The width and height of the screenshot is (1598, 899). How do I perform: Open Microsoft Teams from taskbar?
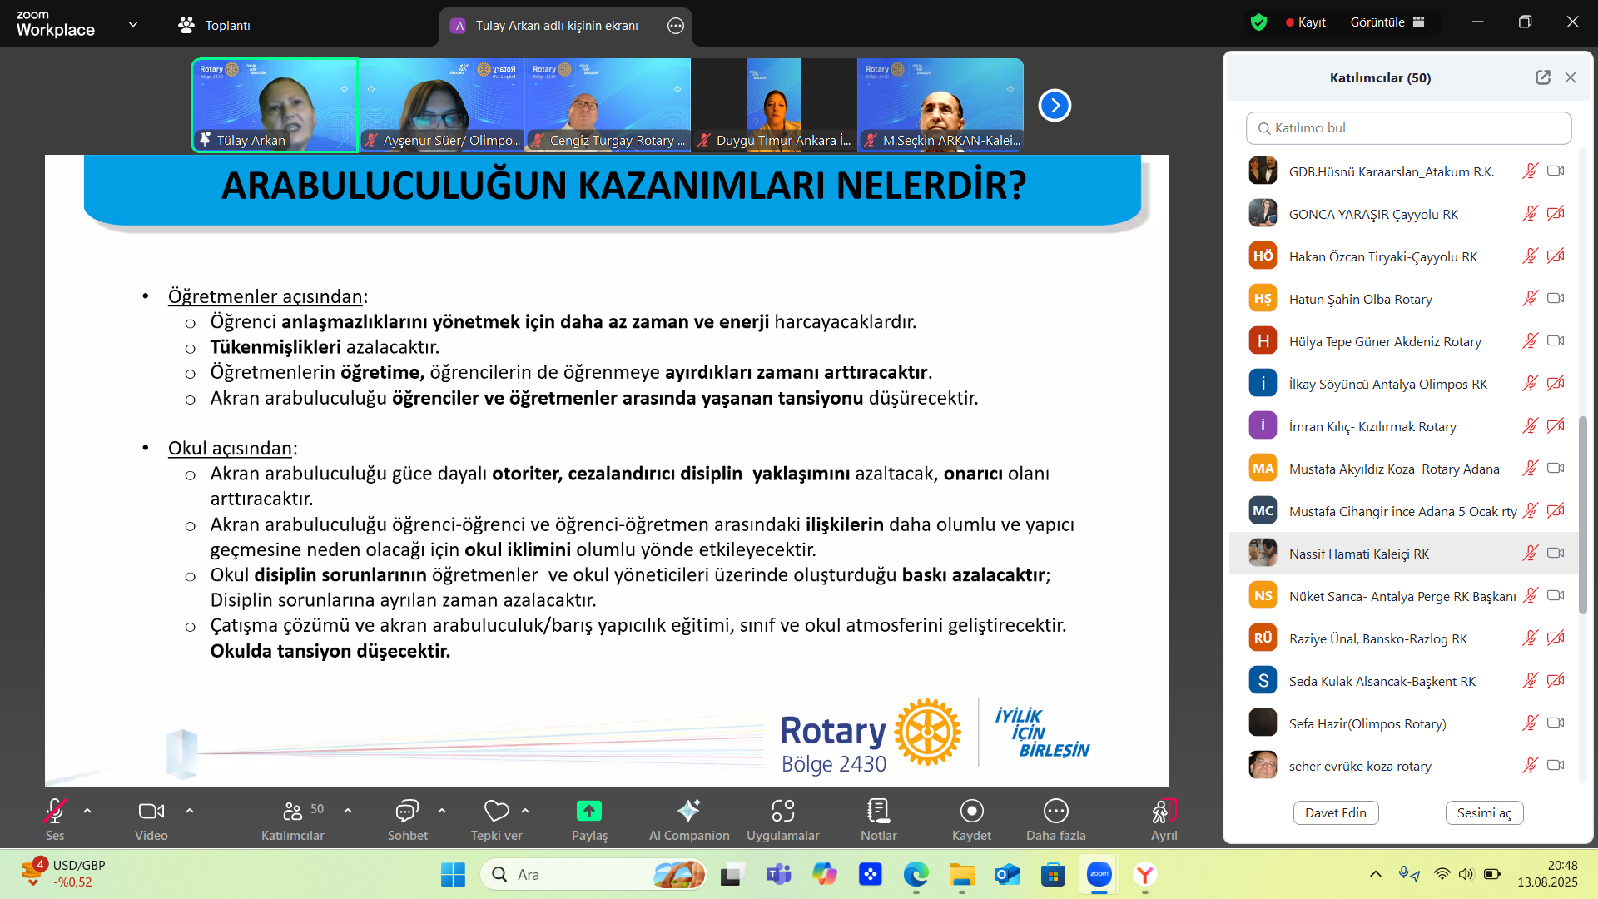pos(778,874)
